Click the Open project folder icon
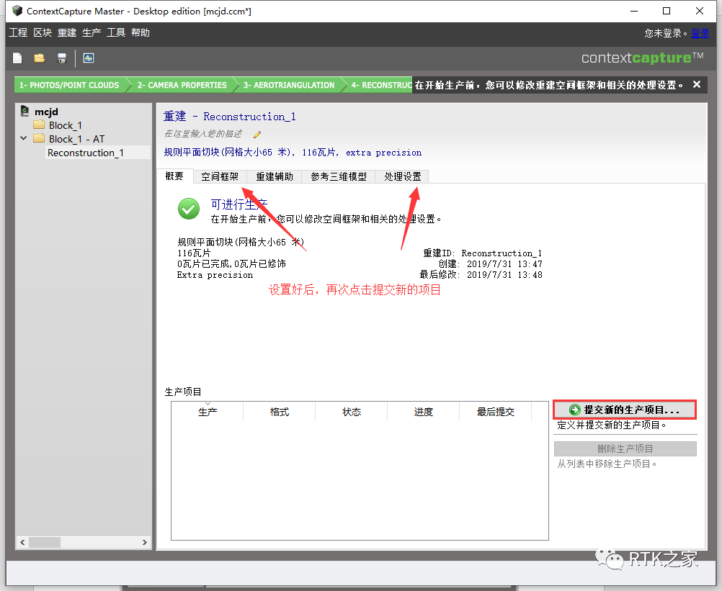Viewport: 722px width, 591px height. pyautogui.click(x=39, y=58)
